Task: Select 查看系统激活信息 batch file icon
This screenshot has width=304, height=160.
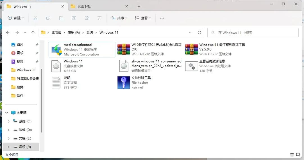Action: [191, 66]
